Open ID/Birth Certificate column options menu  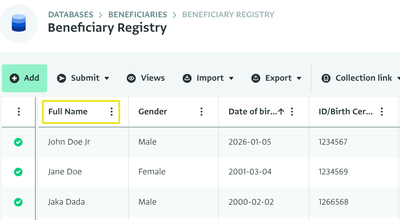click(382, 112)
